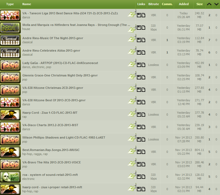Click the file page icon for Haarp Cord Ziua 1
220x195 pixels.
(143, 115)
